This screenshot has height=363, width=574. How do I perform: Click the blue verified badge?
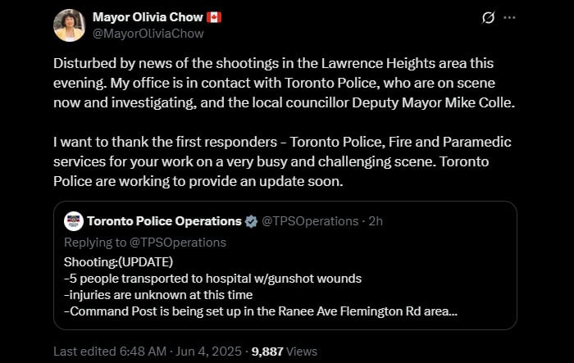pyautogui.click(x=251, y=221)
